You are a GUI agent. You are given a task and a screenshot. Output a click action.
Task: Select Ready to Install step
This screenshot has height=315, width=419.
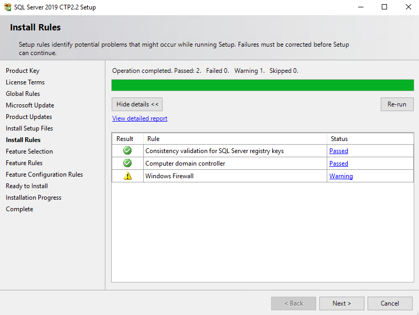tap(27, 186)
